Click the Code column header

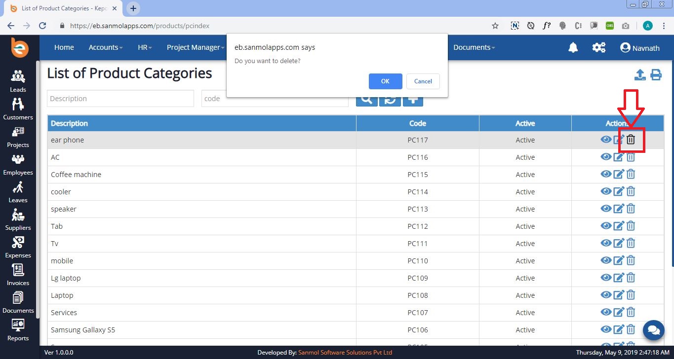(x=418, y=123)
